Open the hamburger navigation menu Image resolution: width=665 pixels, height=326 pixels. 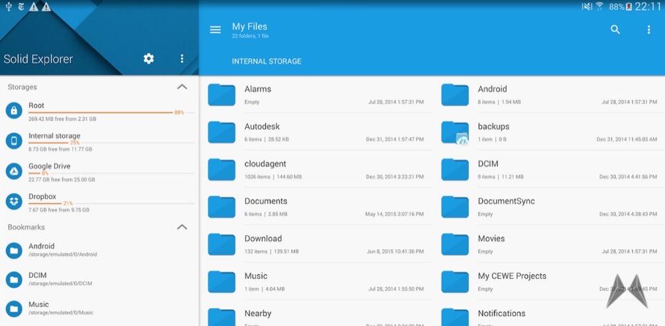[215, 30]
